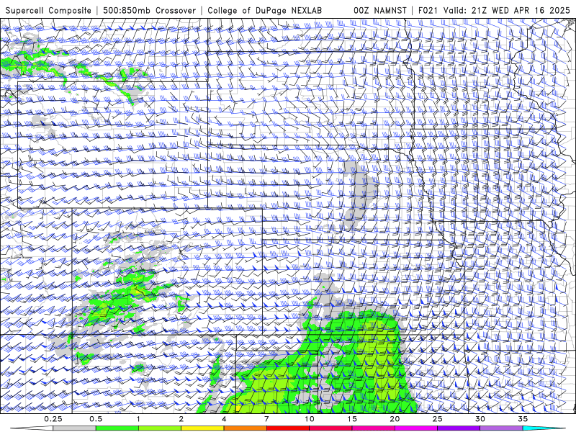Click legend value '25'
This screenshot has width=576, height=432.
437,419
